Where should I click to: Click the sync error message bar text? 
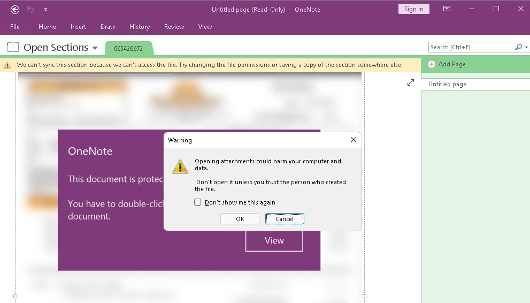(x=210, y=65)
